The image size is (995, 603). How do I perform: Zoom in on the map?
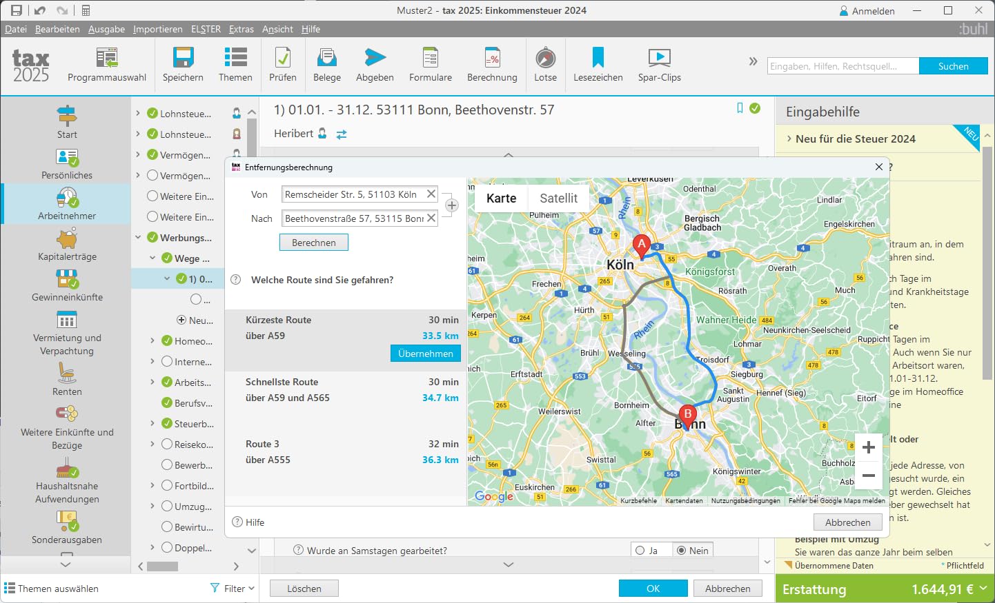click(x=869, y=447)
